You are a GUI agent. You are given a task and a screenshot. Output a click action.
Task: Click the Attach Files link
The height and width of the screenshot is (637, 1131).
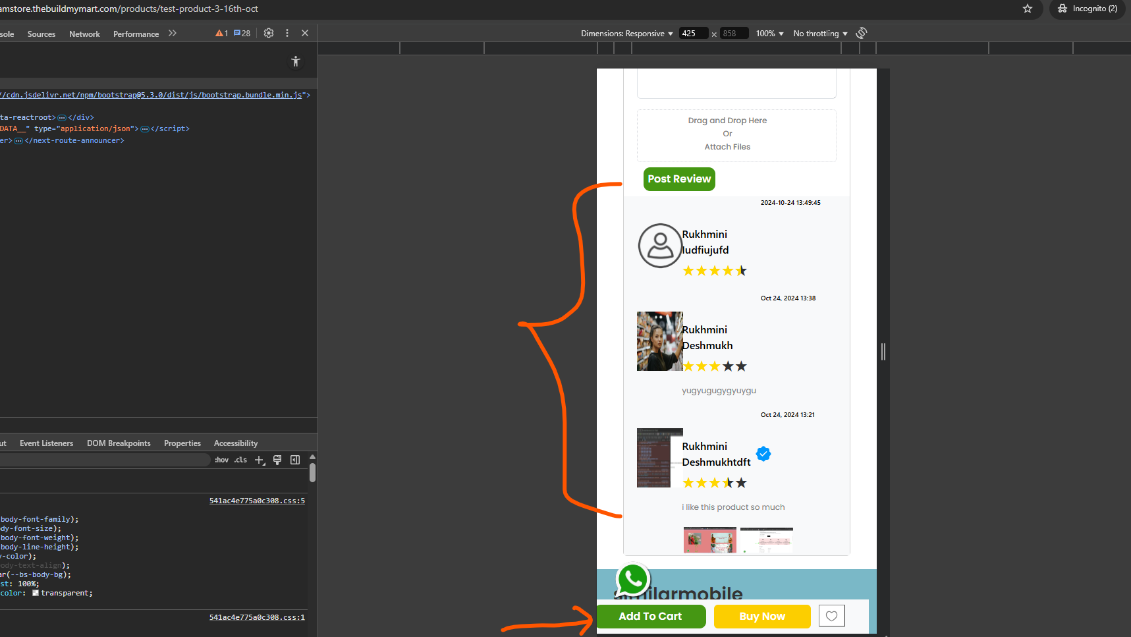[x=727, y=147]
